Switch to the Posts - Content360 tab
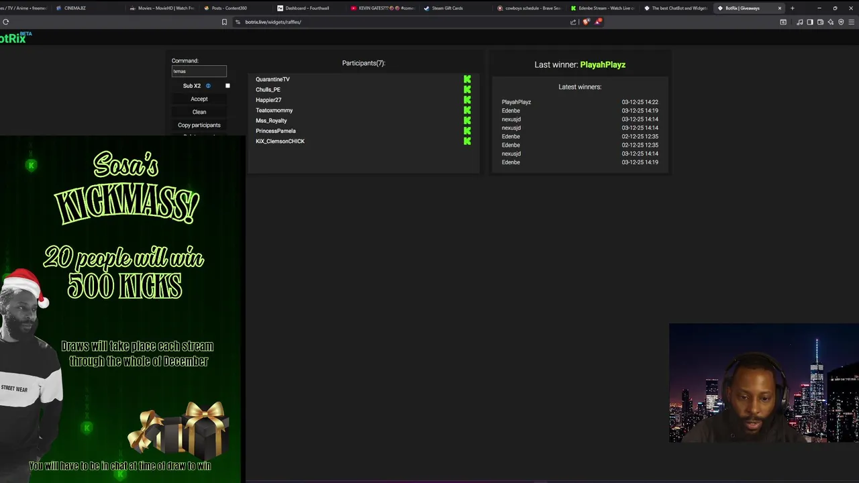Image resolution: width=859 pixels, height=483 pixels. 235,8
